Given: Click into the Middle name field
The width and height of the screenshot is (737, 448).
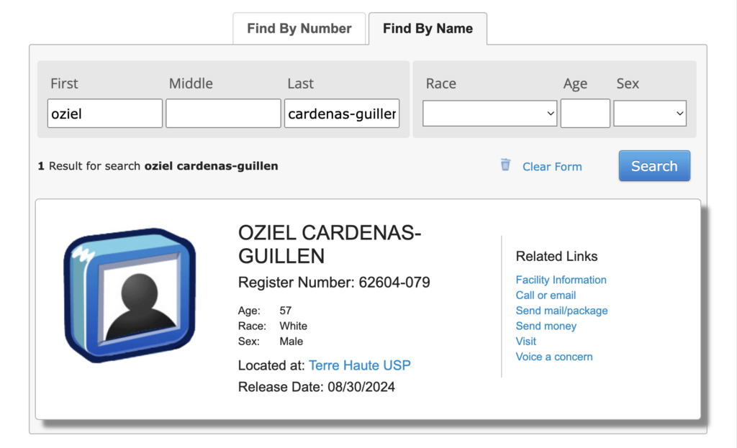Looking at the screenshot, I should pos(223,114).
